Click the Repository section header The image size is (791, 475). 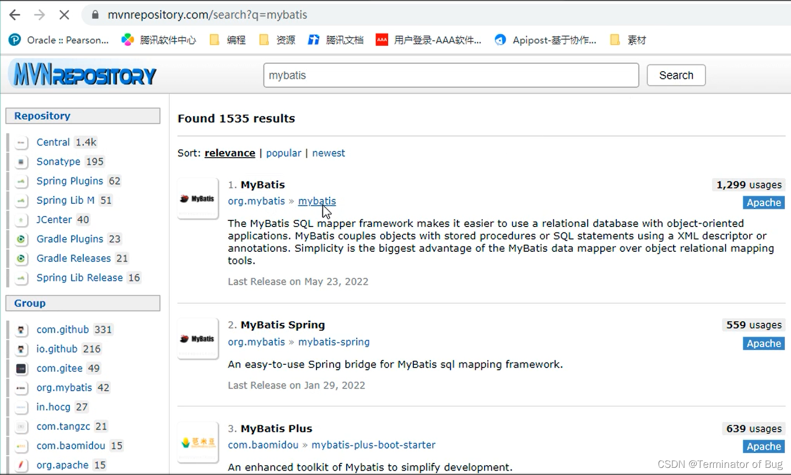click(83, 116)
